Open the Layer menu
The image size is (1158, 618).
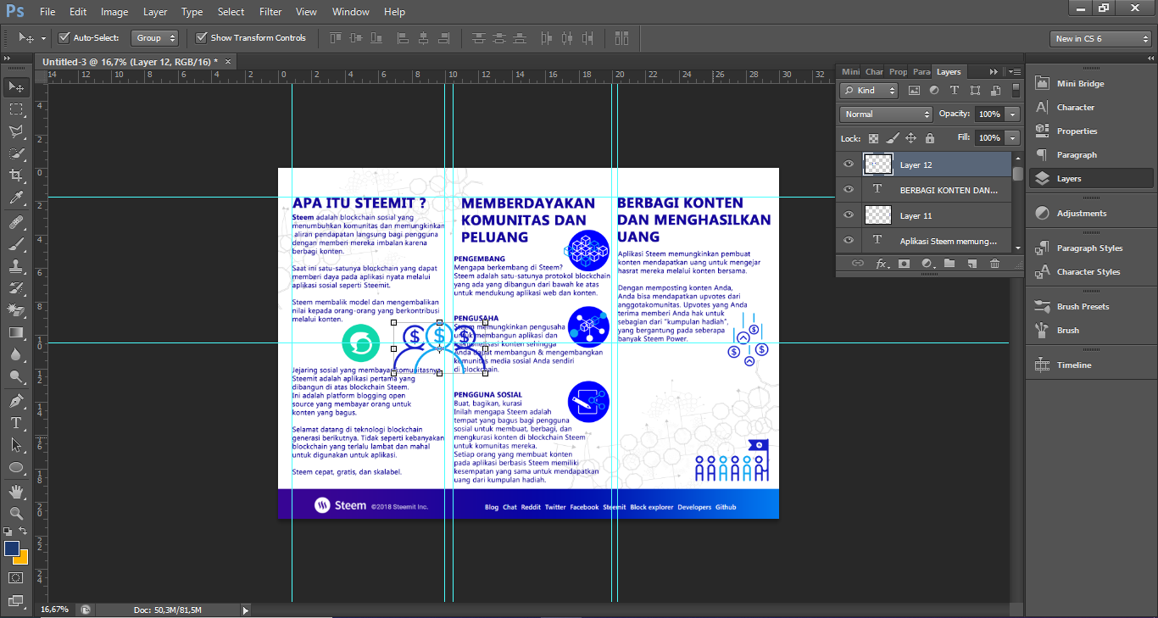click(x=155, y=12)
